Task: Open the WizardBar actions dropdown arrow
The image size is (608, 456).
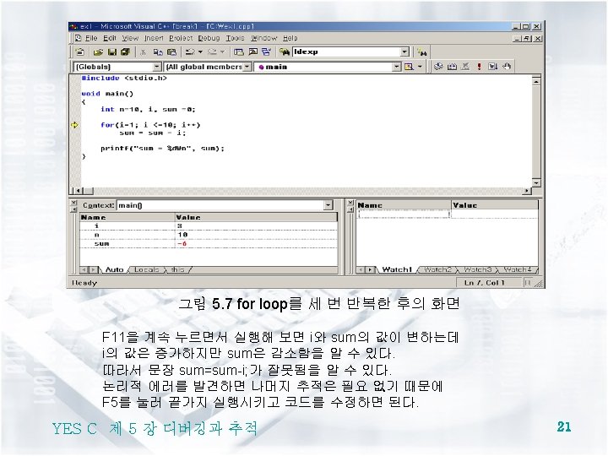Action: pos(420,67)
